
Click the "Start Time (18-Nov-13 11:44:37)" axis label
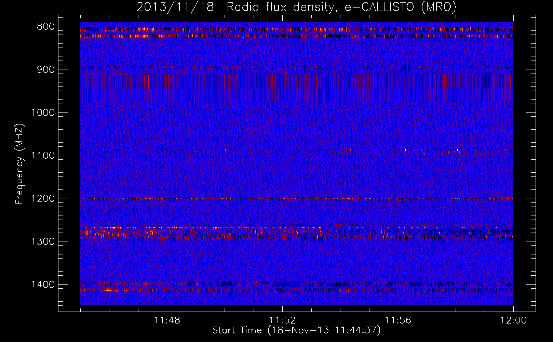tap(296, 330)
